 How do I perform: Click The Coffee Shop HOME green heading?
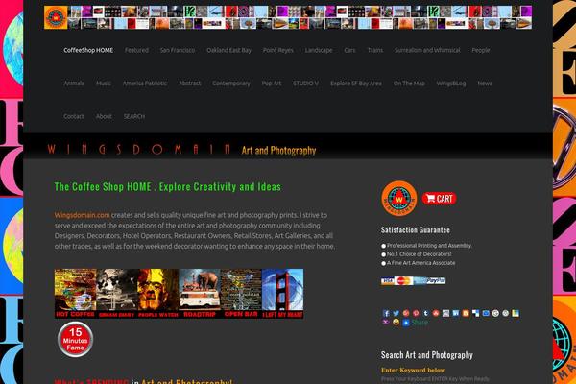click(168, 186)
